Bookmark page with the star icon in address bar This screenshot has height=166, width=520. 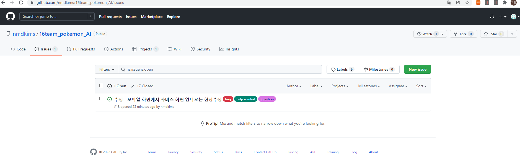point(467,2)
